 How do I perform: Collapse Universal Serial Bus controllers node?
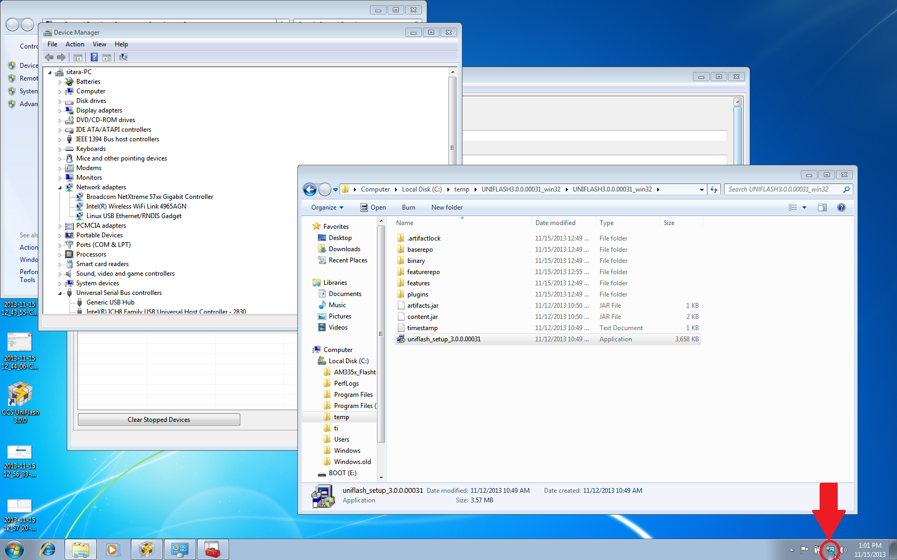60,293
